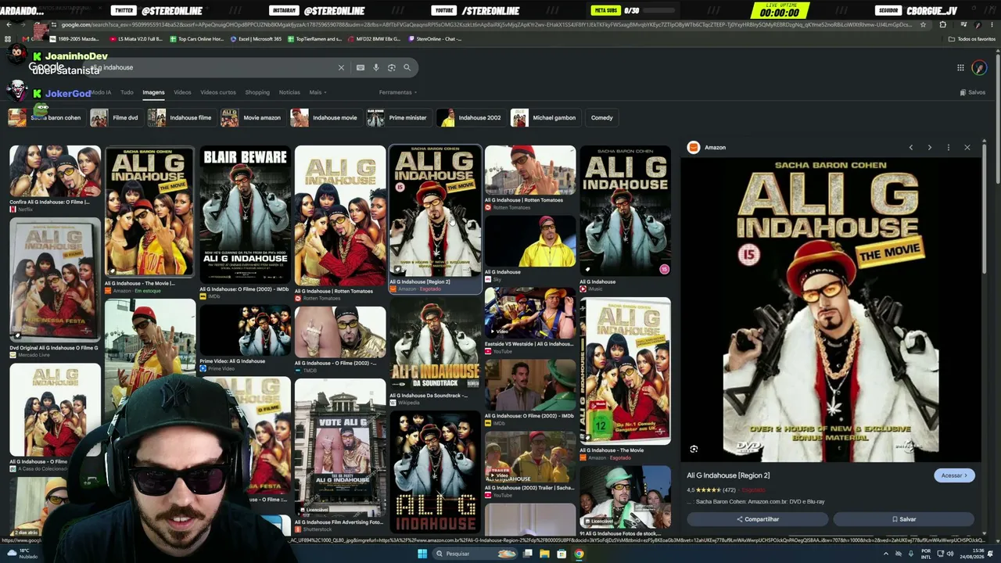
Task: Show hidden system tray icons
Action: [886, 554]
